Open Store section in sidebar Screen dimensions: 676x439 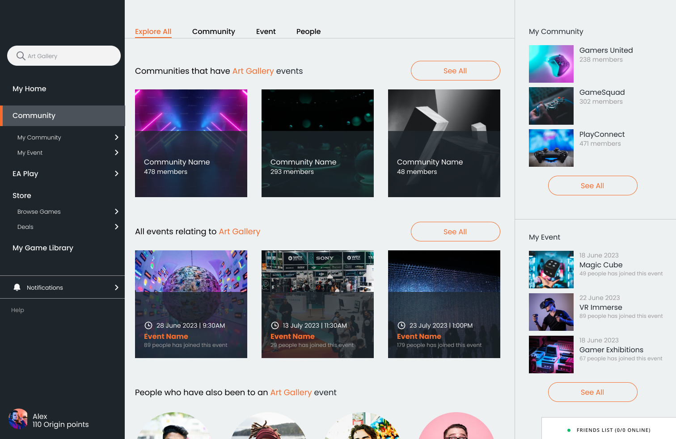click(22, 195)
